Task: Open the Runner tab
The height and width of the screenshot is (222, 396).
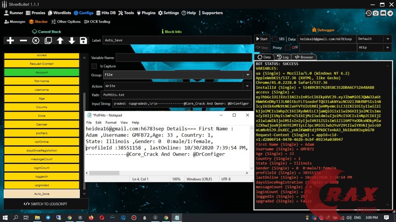Action: 14,13
